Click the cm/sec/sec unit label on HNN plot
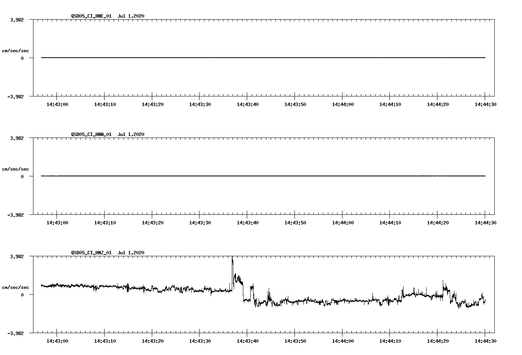The image size is (522, 355). [x=15, y=169]
